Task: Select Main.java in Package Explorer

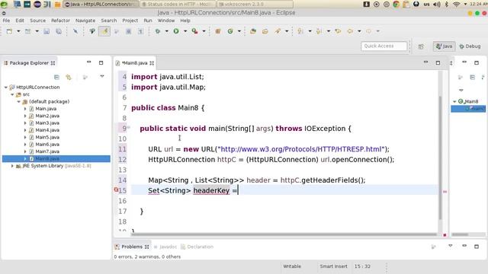Action: click(46, 109)
